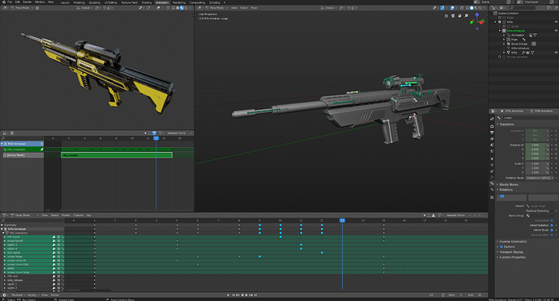Open outliner filter dropdown
Image resolution: width=559 pixels, height=301 pixels.
coord(550,7)
